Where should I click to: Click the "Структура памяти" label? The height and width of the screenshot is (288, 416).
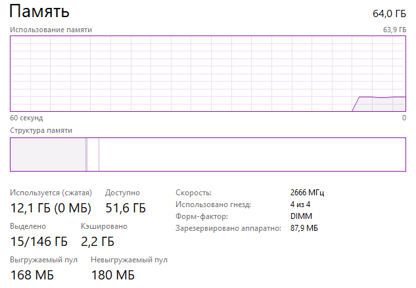[41, 130]
